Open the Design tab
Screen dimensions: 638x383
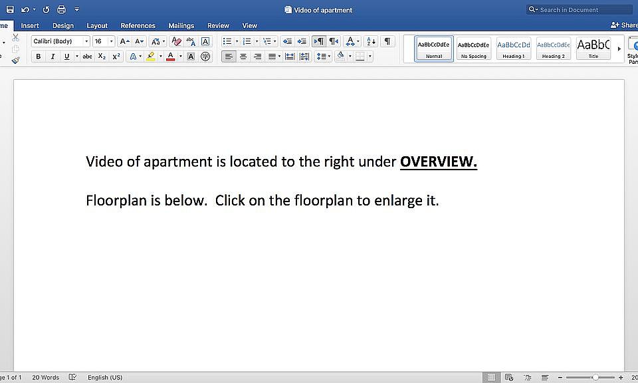pyautogui.click(x=63, y=25)
